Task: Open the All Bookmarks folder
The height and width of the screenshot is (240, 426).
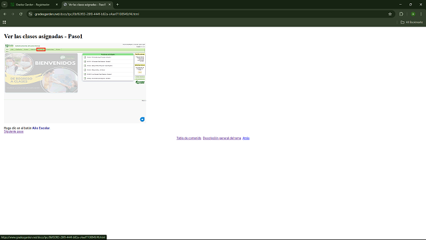Action: point(411,22)
